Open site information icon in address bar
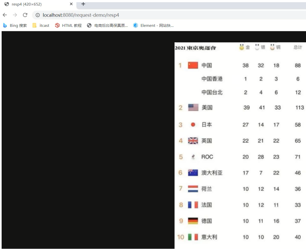 [38, 15]
